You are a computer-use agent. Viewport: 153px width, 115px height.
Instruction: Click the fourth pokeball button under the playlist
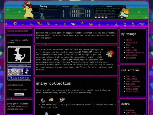click(x=106, y=16)
